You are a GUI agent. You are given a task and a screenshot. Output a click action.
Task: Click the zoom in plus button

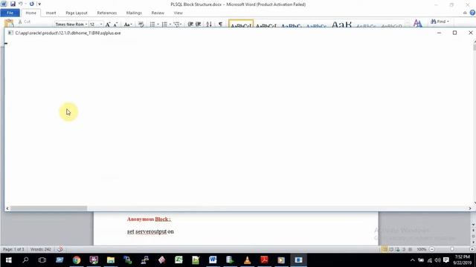[x=472, y=249]
